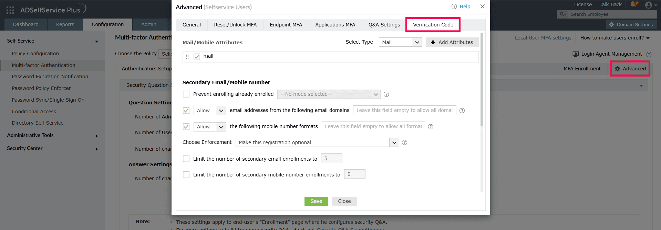
Task: Open the app grid launcher icon
Action: (10, 10)
